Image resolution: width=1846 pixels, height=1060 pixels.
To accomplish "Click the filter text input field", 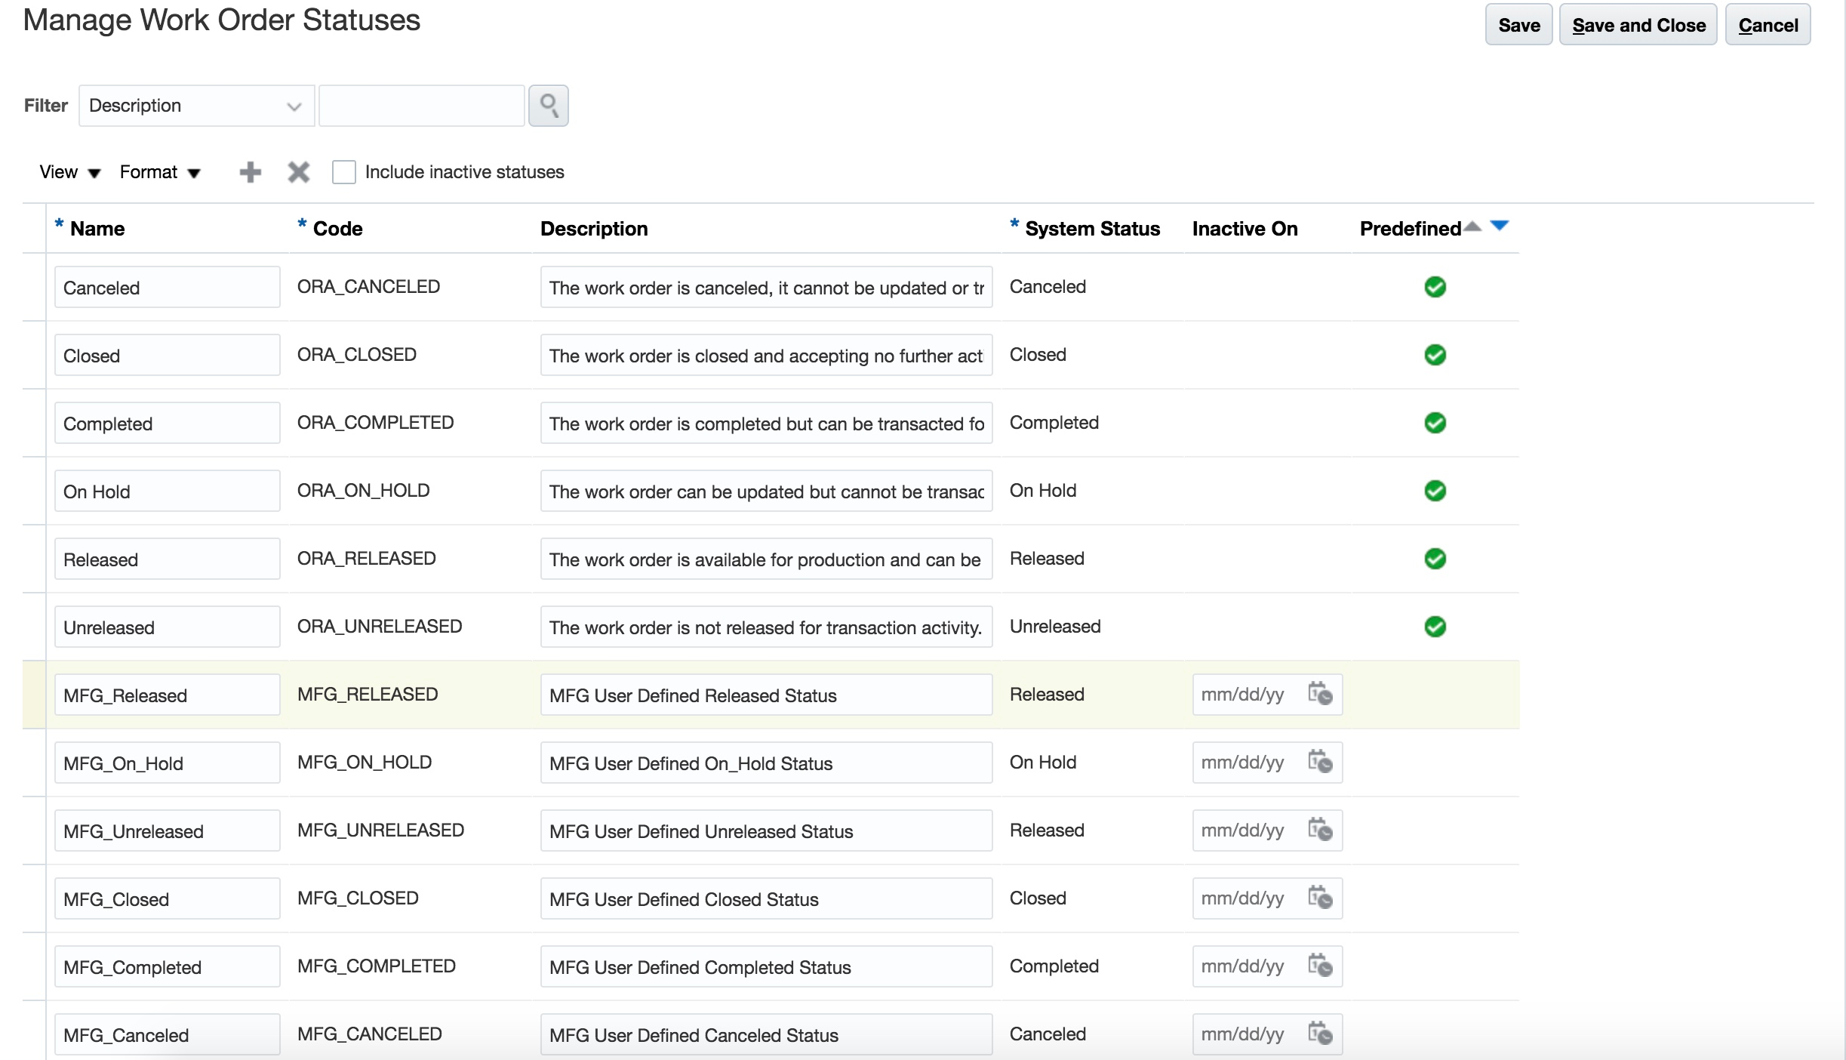I will click(421, 106).
